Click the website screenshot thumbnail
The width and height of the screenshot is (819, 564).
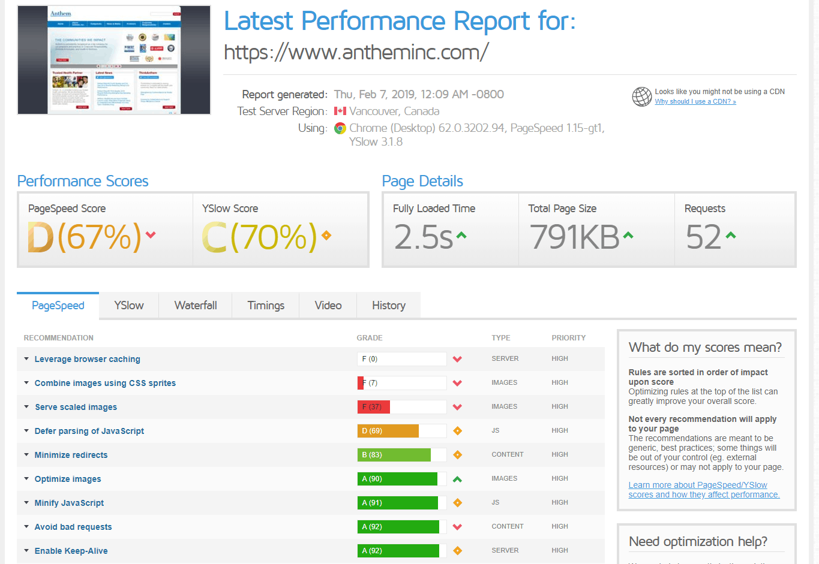[114, 60]
